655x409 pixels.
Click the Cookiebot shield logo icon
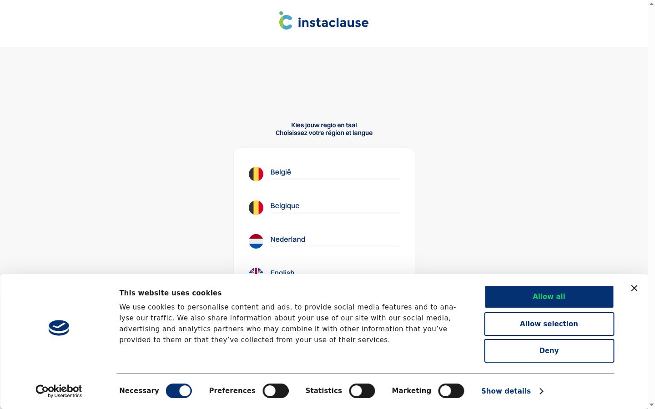click(x=59, y=328)
